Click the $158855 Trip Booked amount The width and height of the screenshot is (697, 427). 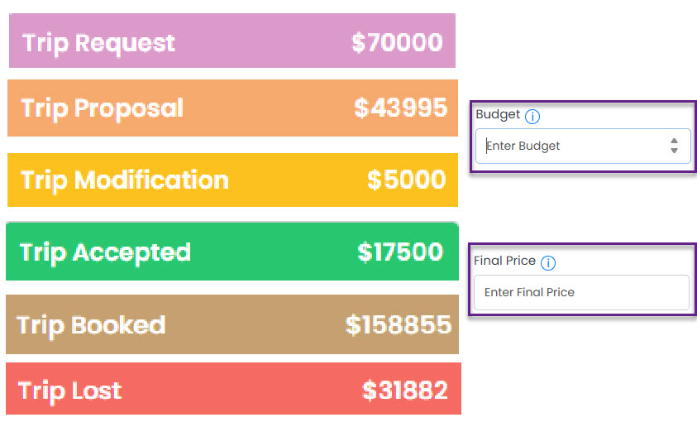[x=399, y=324]
